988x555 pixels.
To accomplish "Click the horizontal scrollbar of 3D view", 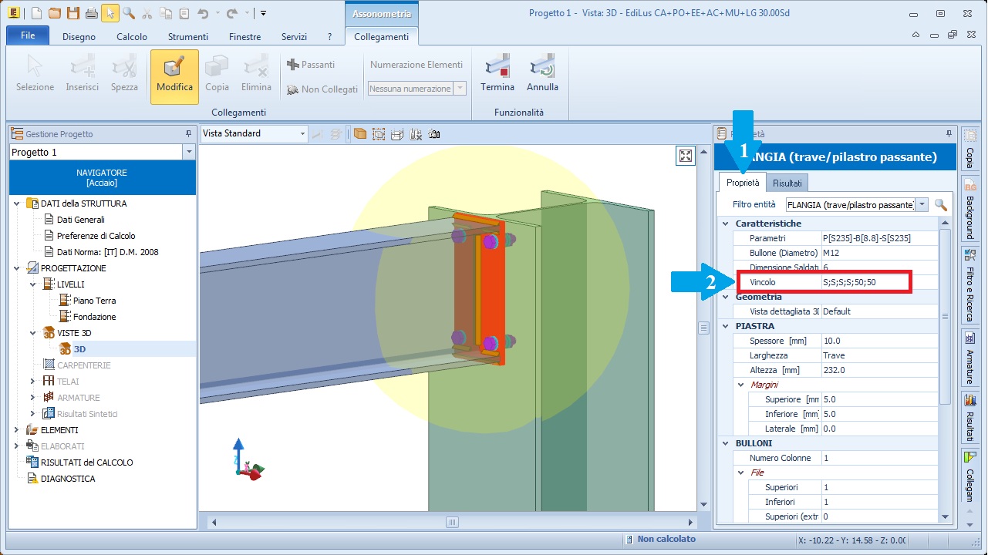I will click(x=452, y=522).
